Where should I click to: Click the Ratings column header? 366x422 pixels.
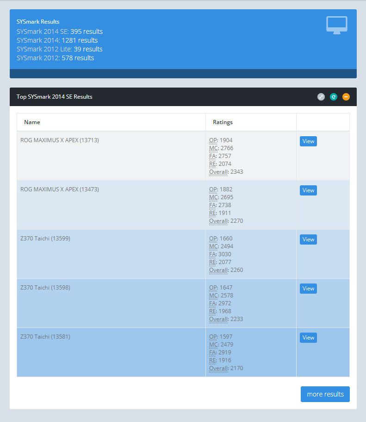click(223, 122)
